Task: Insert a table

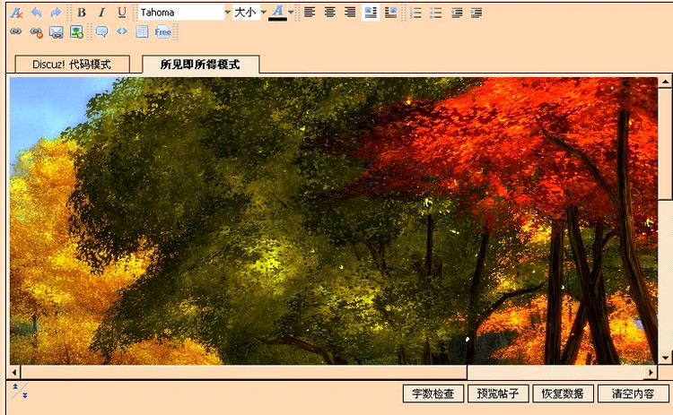Action: 142,31
